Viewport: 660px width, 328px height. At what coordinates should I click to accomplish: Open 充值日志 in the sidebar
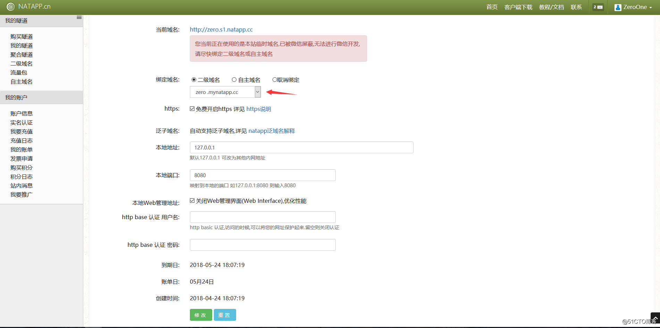(x=22, y=140)
